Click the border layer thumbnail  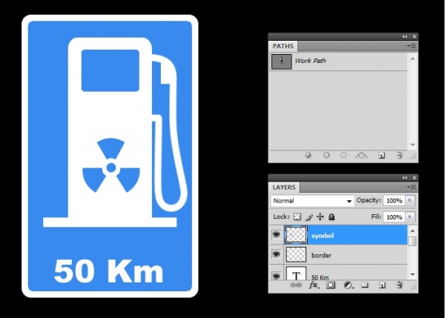click(x=296, y=254)
